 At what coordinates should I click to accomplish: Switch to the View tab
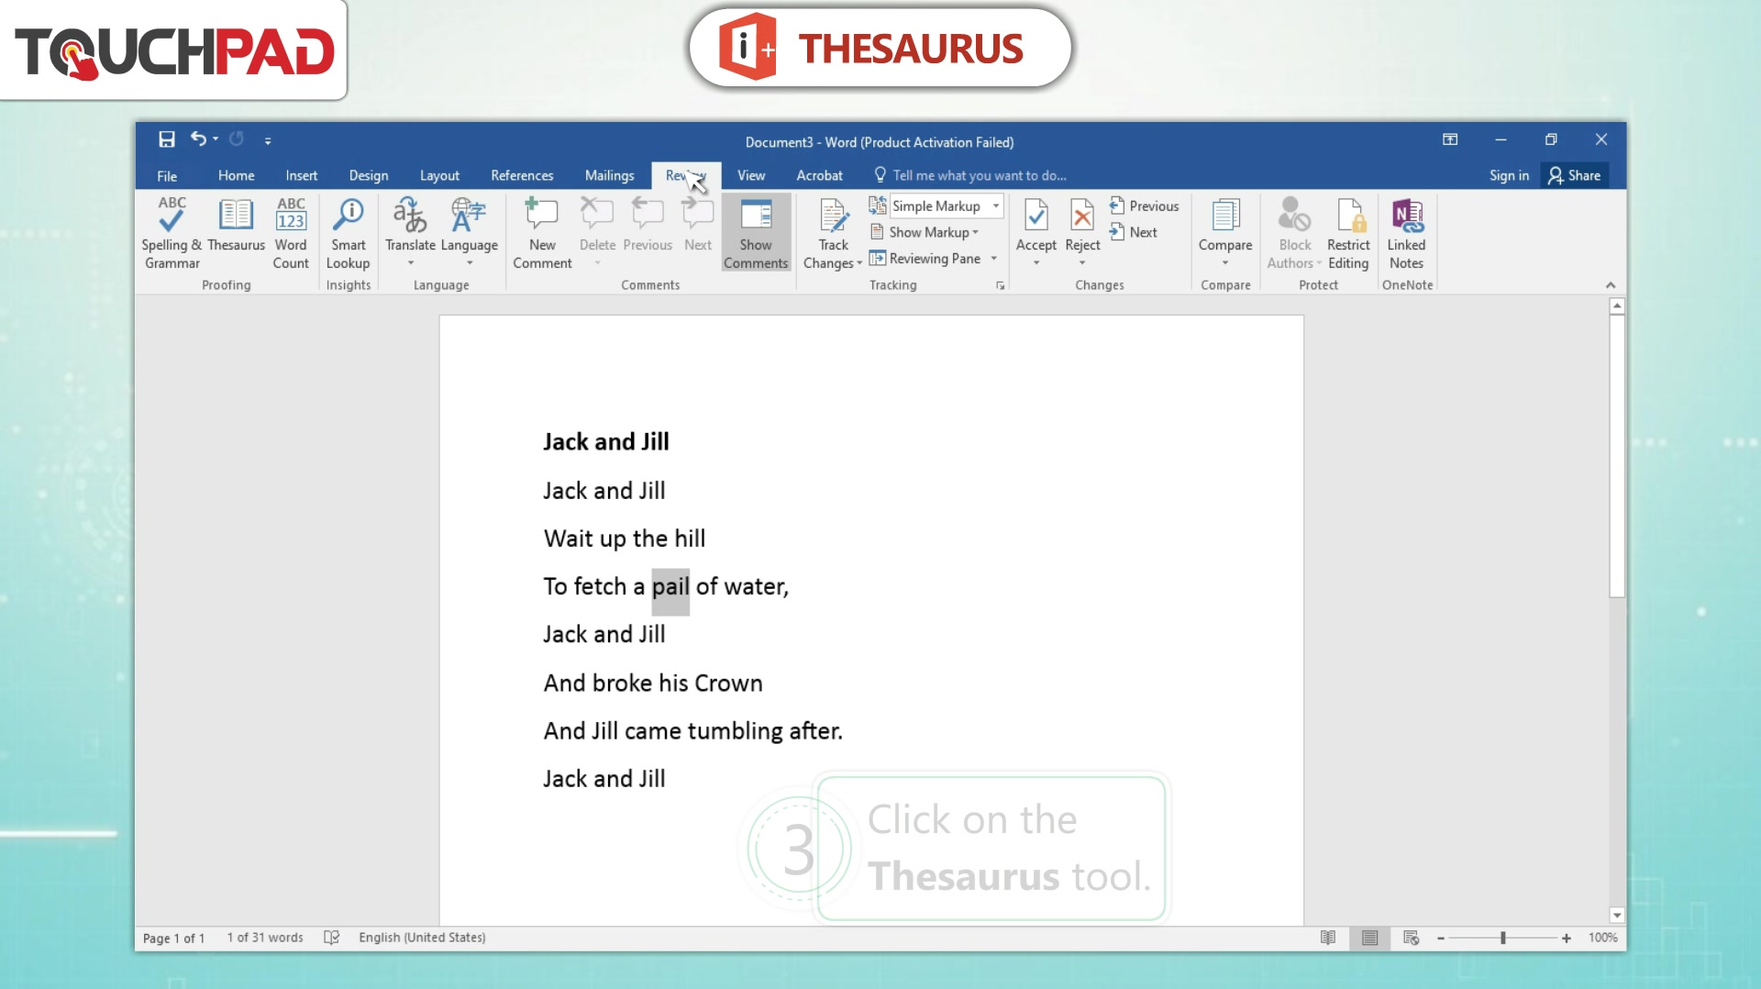pos(751,175)
